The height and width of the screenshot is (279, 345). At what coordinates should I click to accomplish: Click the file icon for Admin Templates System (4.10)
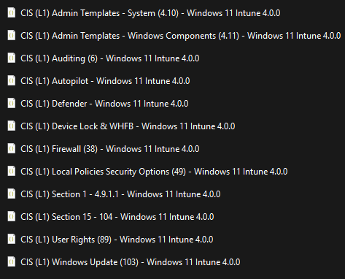[x=11, y=13]
